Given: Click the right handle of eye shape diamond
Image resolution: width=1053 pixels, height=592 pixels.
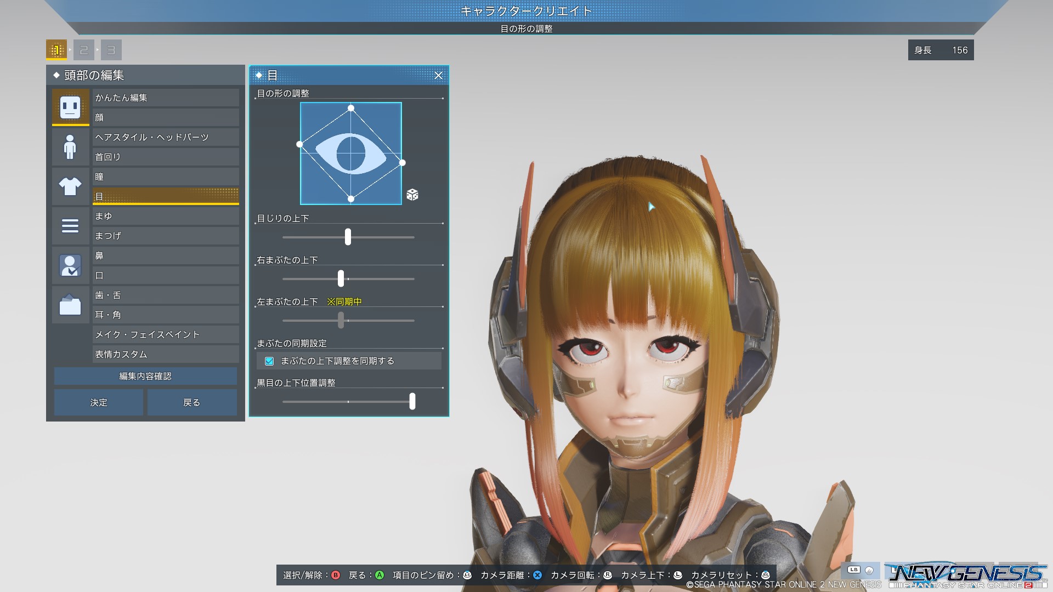Looking at the screenshot, I should coord(403,163).
